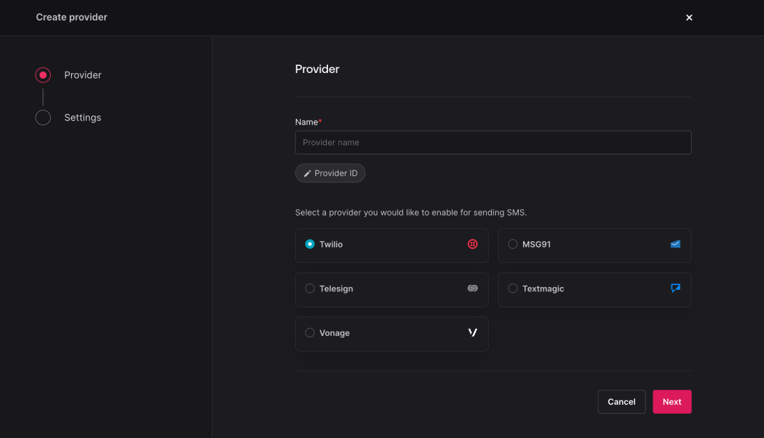The width and height of the screenshot is (764, 438).
Task: Choose the Telesign radio option
Action: pos(310,289)
